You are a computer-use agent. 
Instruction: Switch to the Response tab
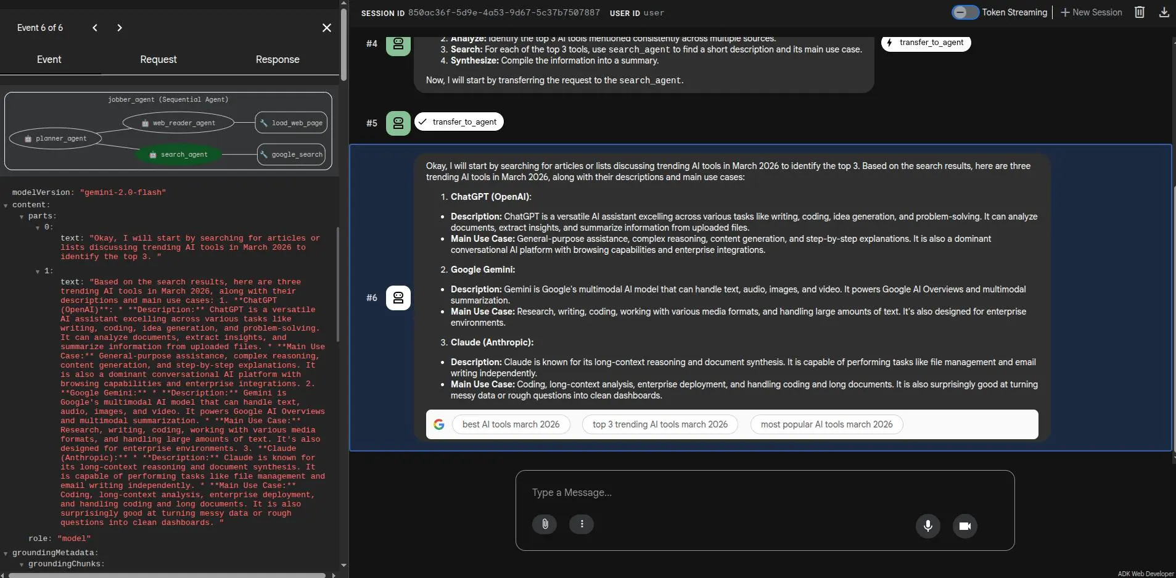pyautogui.click(x=278, y=60)
